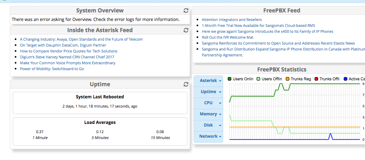Refresh the System Overview panel
365x160 pixels.
tap(186, 10)
